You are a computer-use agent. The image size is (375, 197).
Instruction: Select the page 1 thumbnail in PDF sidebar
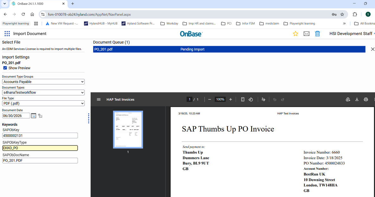128,129
